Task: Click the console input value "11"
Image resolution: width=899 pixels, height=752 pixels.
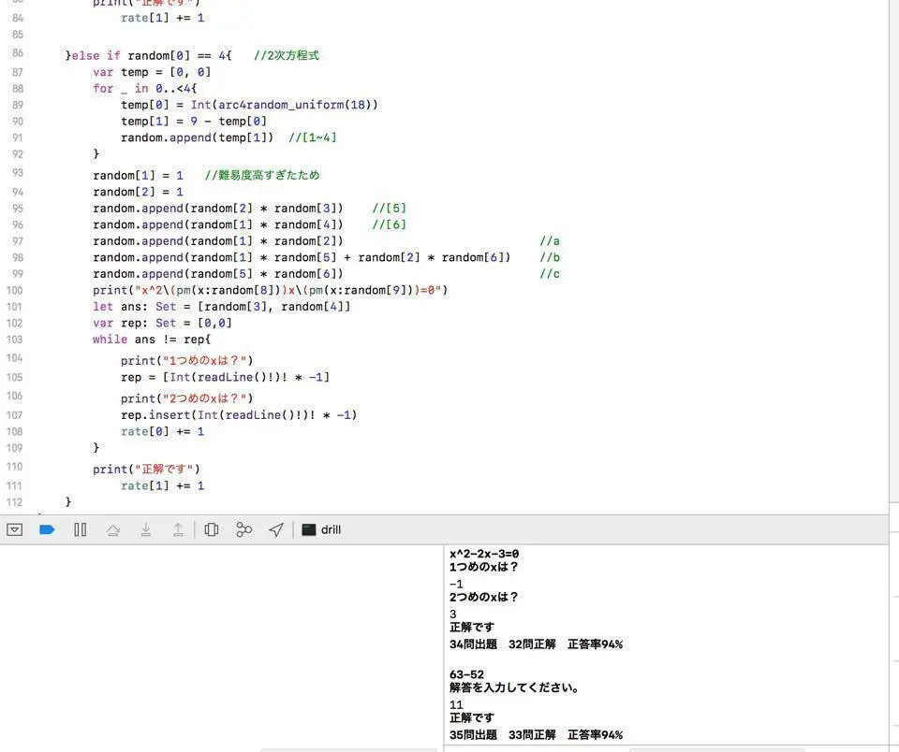Action: (x=456, y=705)
